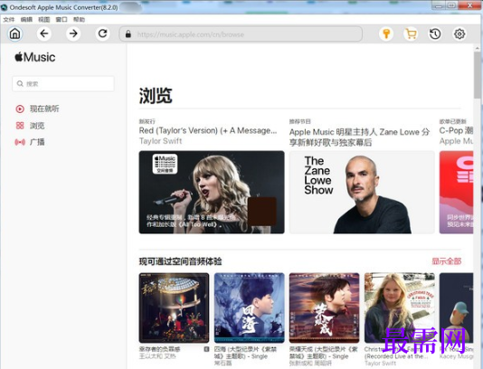Open the 编辑 menu
Viewport: 483px width, 369px height.
click(x=26, y=20)
